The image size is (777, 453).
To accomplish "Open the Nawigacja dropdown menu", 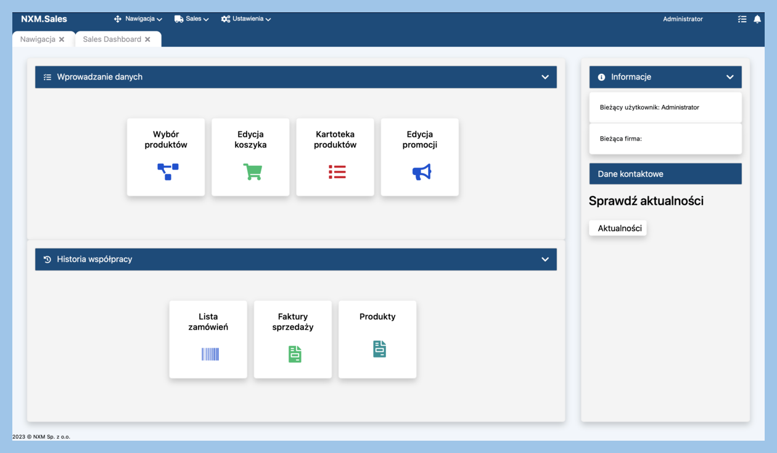I will (138, 19).
